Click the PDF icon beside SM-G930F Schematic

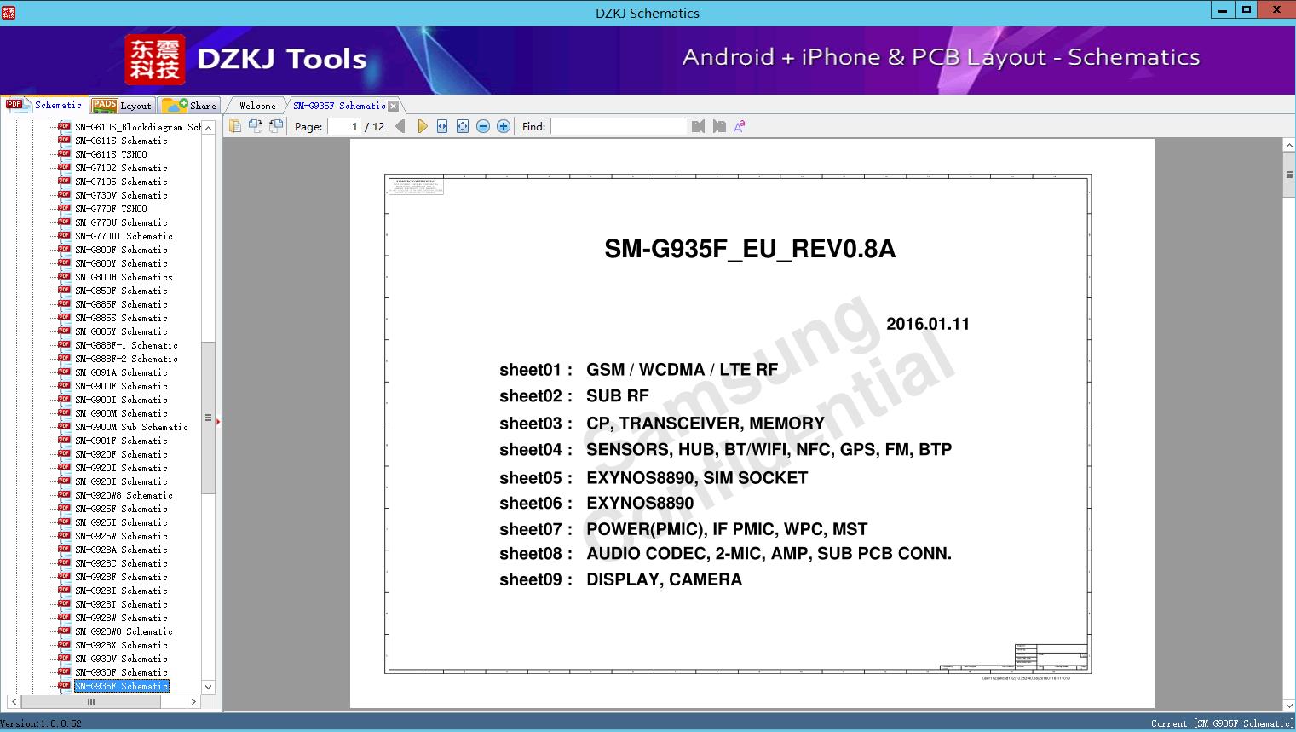[x=64, y=671]
